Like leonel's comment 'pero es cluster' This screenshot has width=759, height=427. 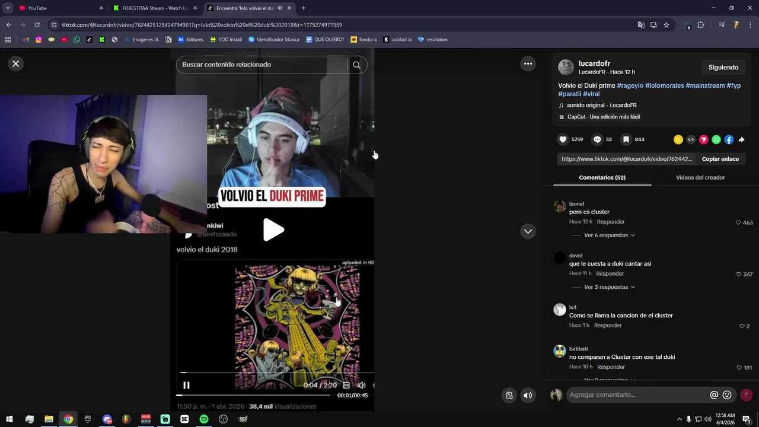(x=738, y=222)
